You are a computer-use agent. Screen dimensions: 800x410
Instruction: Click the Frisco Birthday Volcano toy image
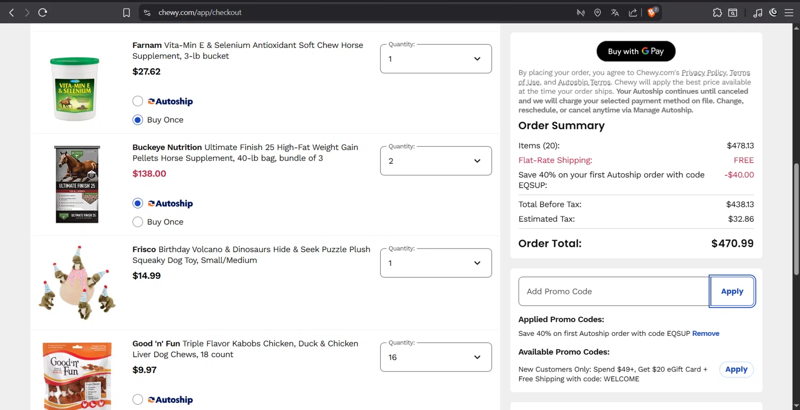(x=77, y=283)
